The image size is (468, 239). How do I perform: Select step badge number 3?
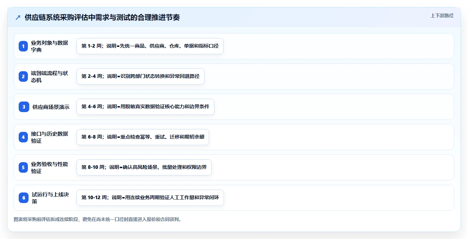[x=24, y=107]
